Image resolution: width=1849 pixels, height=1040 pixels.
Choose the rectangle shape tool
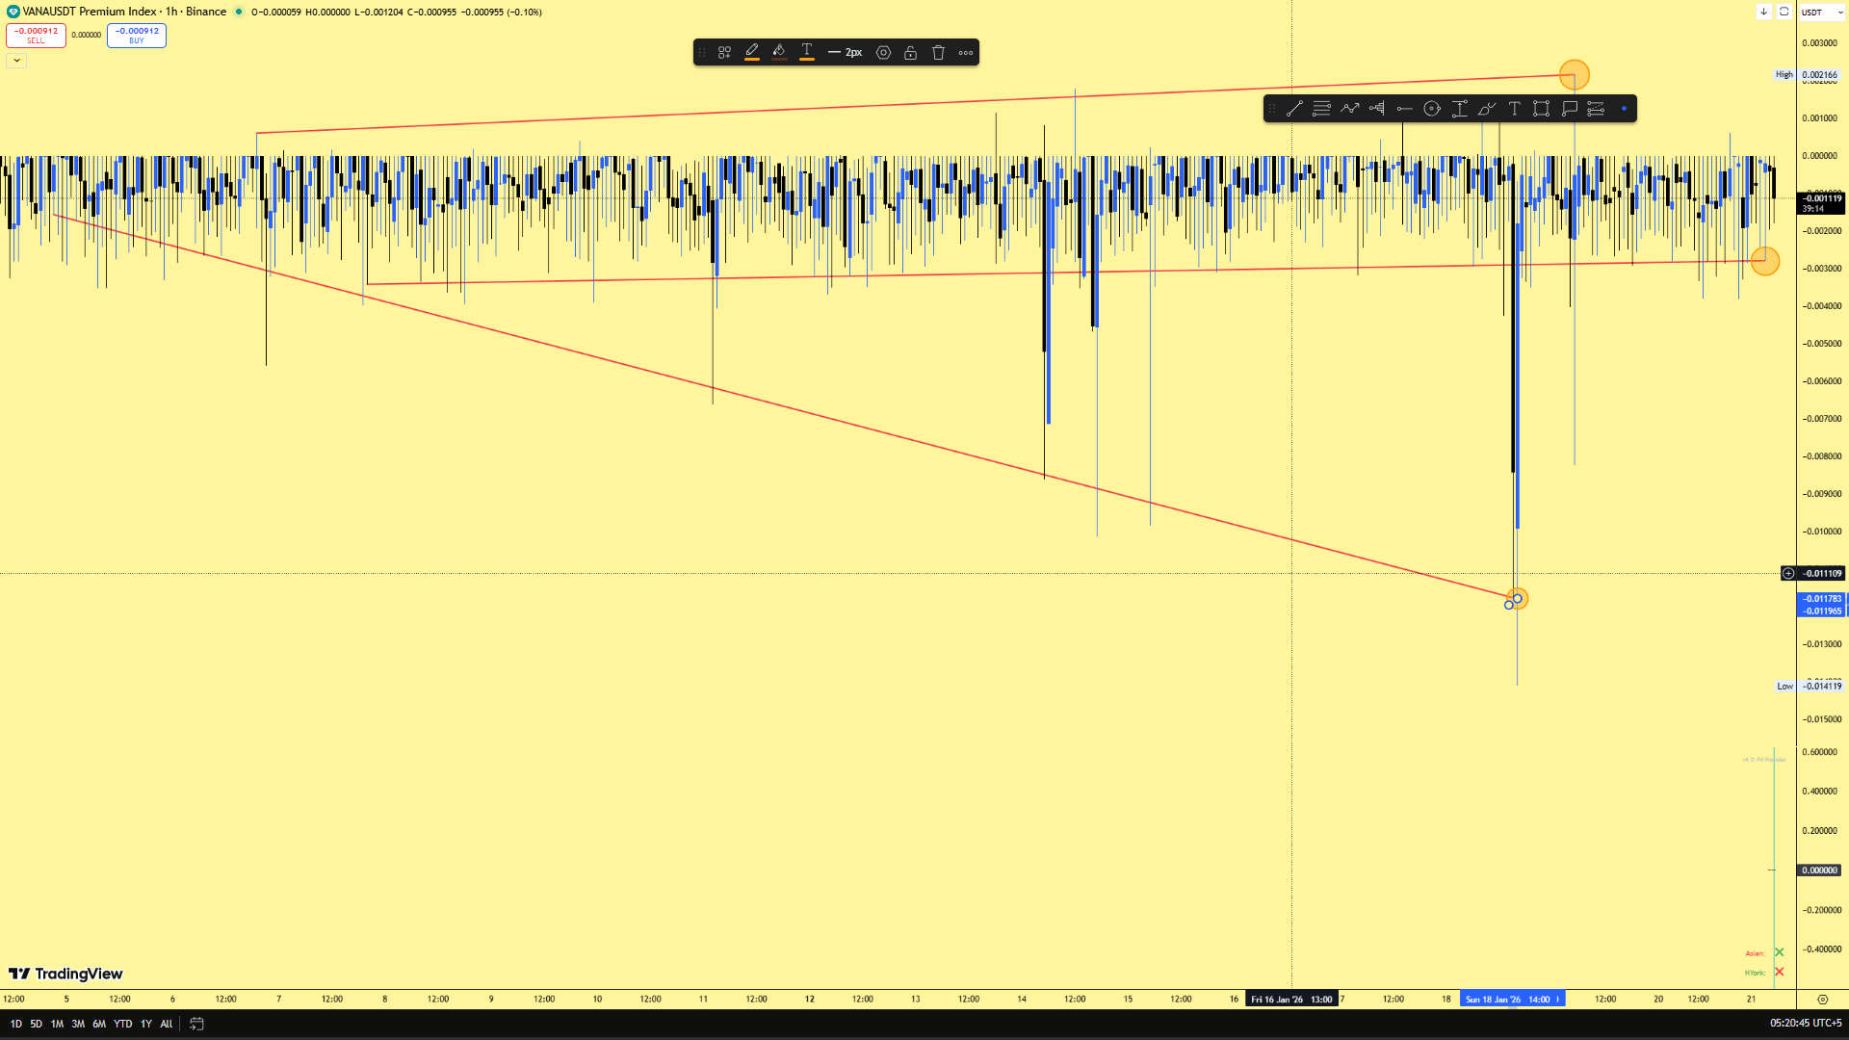[x=1541, y=109]
